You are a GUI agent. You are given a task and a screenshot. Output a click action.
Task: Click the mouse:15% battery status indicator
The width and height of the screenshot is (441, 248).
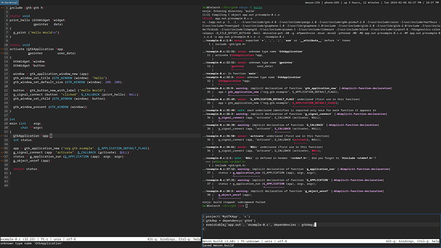tap(313, 3)
